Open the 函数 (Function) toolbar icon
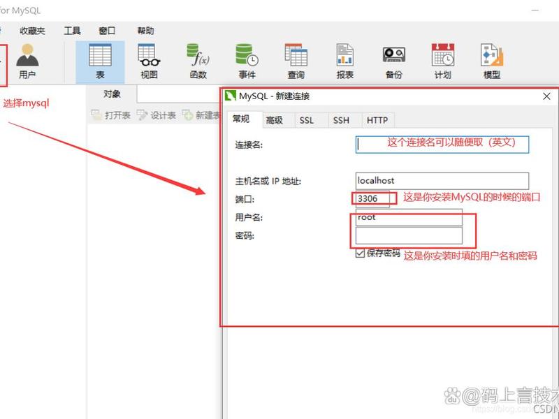The width and height of the screenshot is (559, 419). tap(198, 61)
